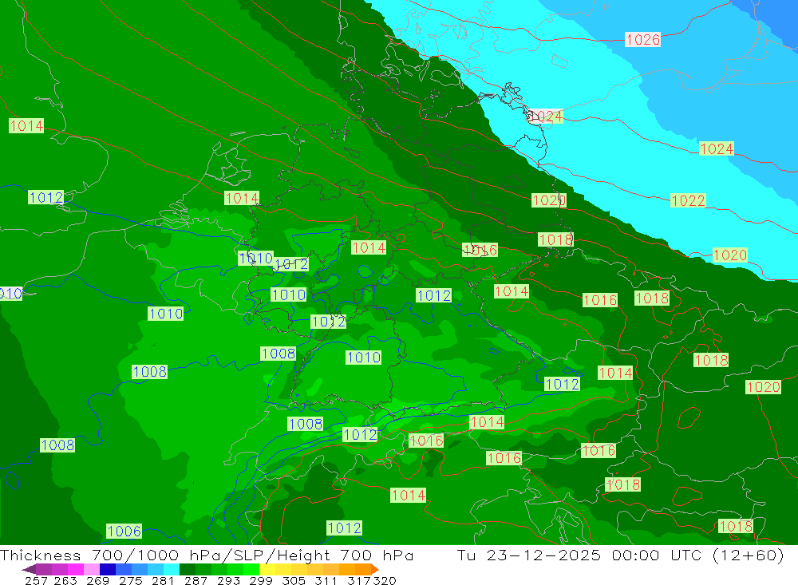Click the legend value 299
This screenshot has height=585, width=798.
[x=261, y=580]
